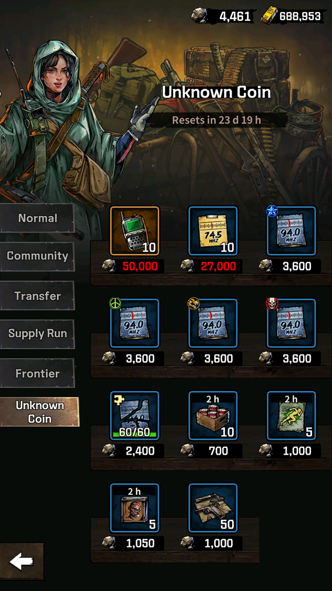
Task: Tap the unknown coin balance 4,461
Action: pos(222,16)
